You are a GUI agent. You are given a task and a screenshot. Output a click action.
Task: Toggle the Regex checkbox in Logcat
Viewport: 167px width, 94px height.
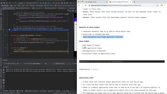[73, 63]
